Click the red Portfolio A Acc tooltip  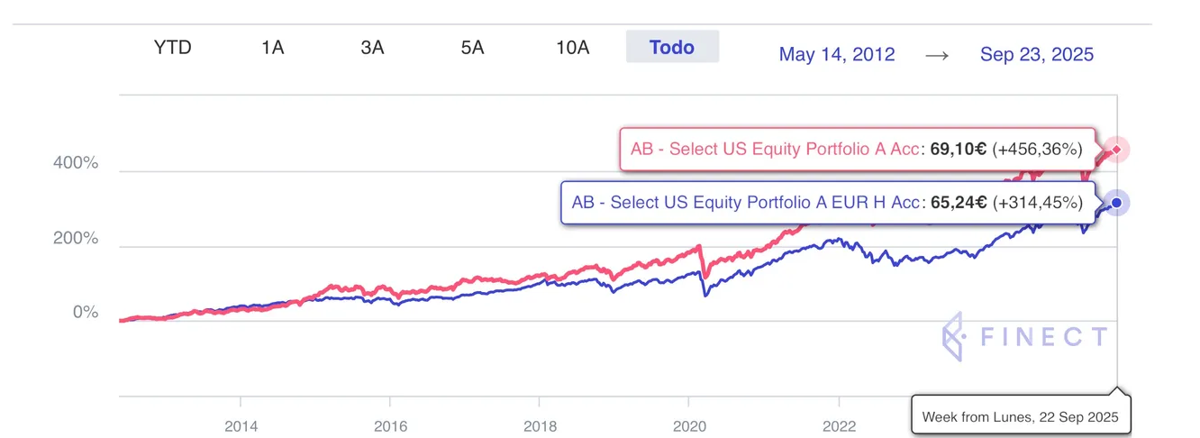click(857, 150)
